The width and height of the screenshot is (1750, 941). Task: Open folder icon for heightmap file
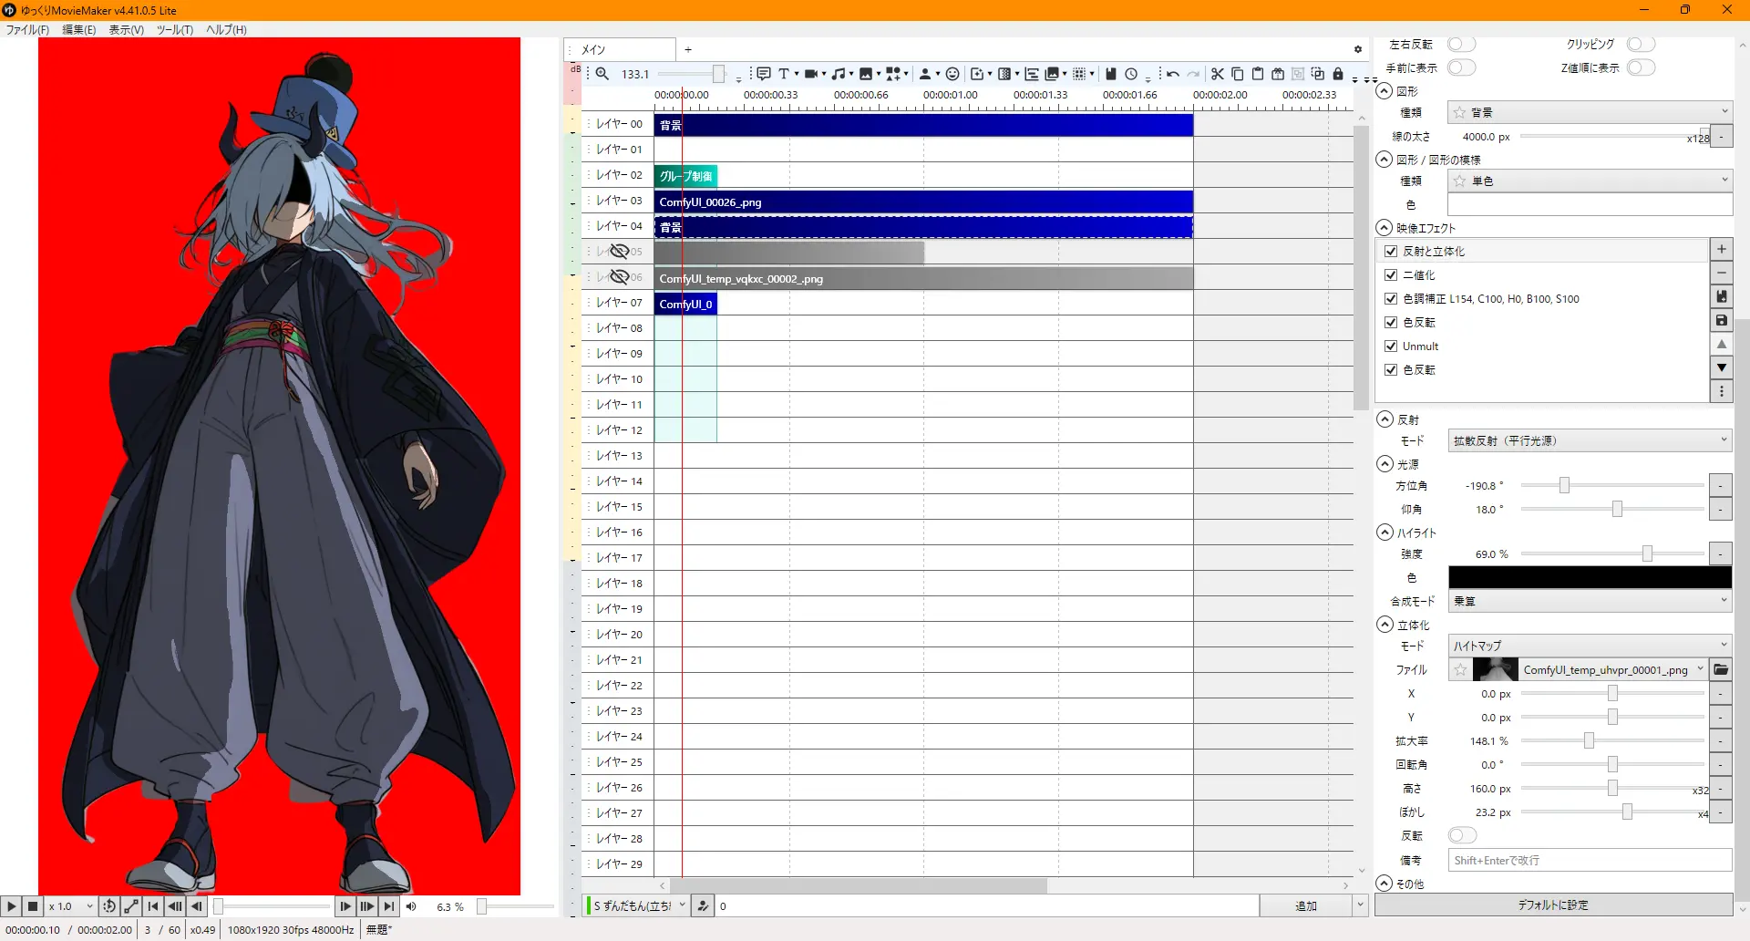click(x=1721, y=670)
